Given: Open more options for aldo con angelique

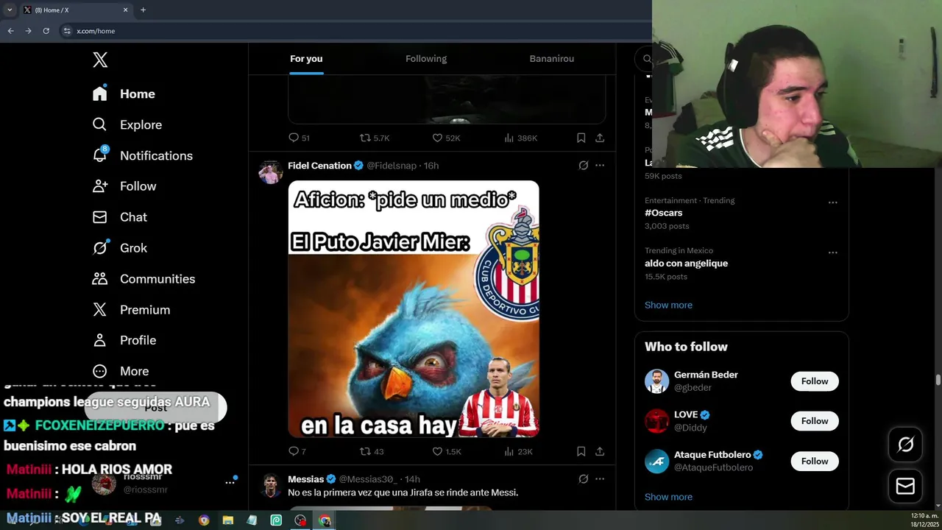Looking at the screenshot, I should point(832,252).
